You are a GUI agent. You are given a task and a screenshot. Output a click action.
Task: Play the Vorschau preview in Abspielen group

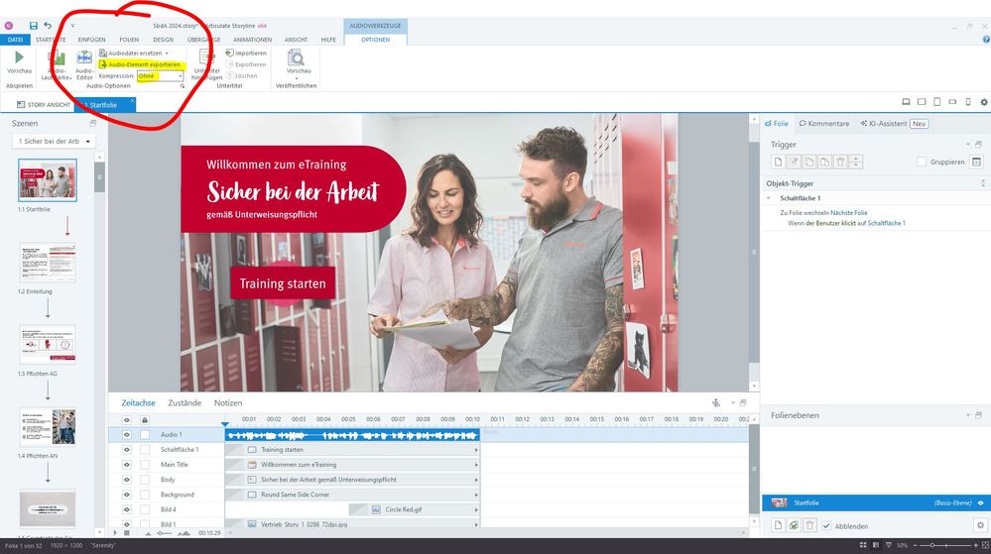pyautogui.click(x=19, y=61)
